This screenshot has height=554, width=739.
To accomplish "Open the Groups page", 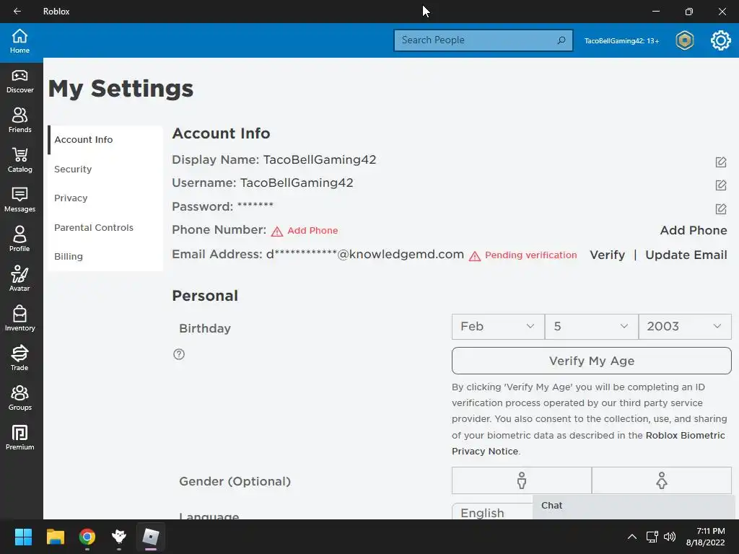I will click(x=19, y=398).
